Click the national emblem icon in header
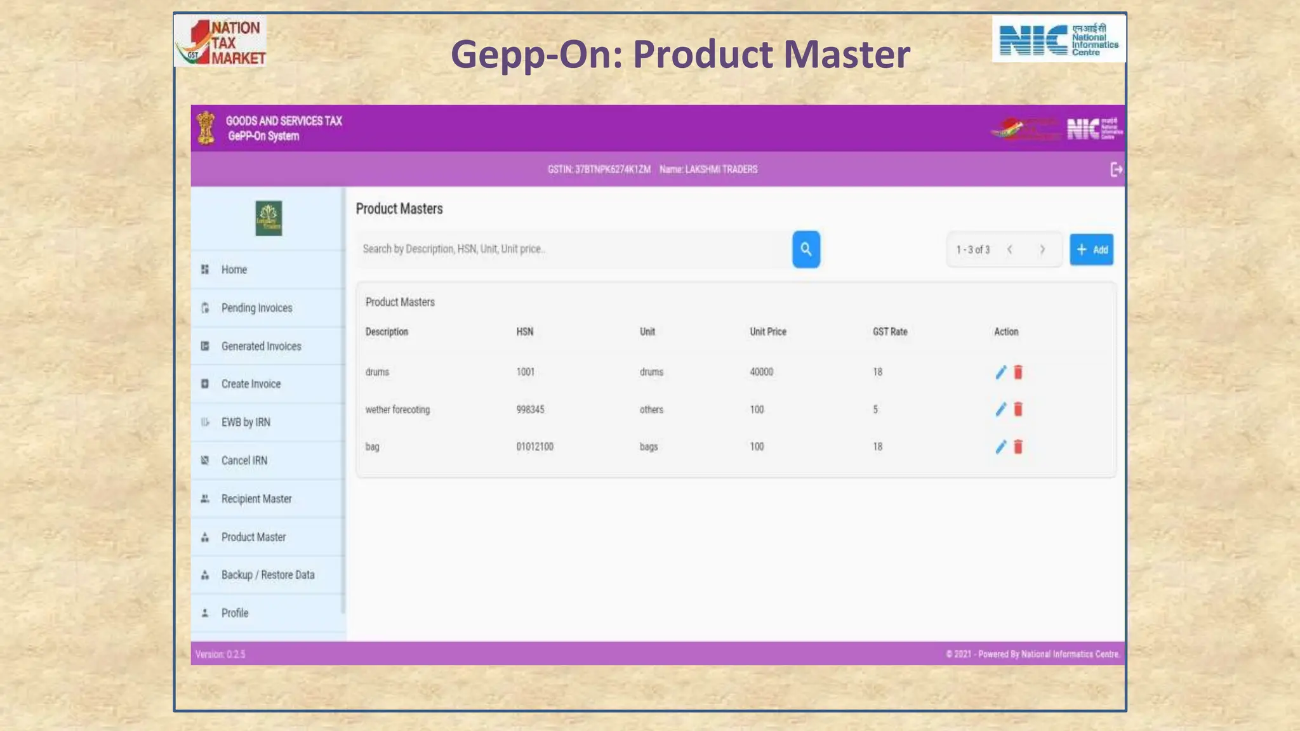Screen dimensions: 1300x731 206,128
